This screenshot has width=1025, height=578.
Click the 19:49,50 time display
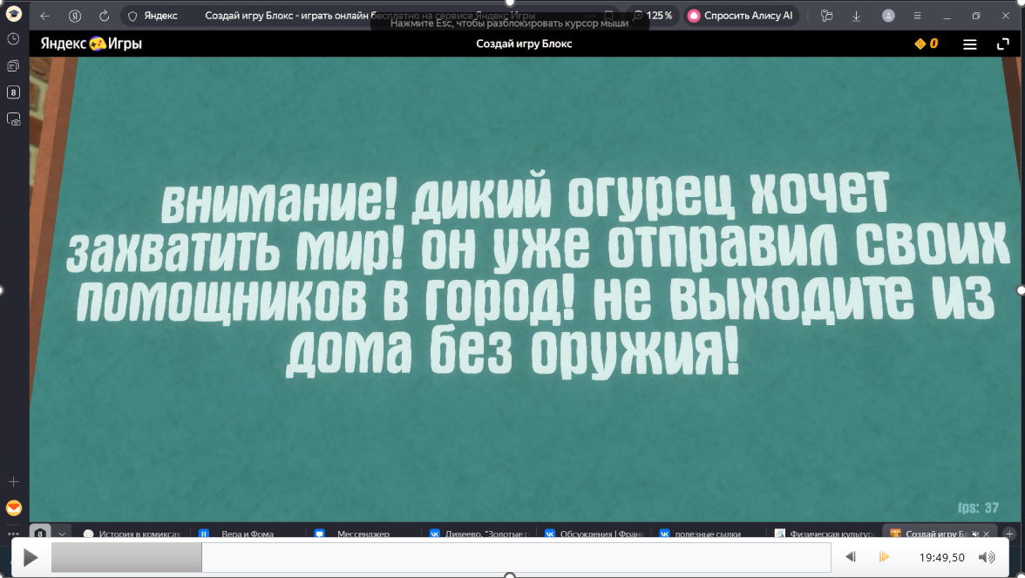[x=941, y=558]
